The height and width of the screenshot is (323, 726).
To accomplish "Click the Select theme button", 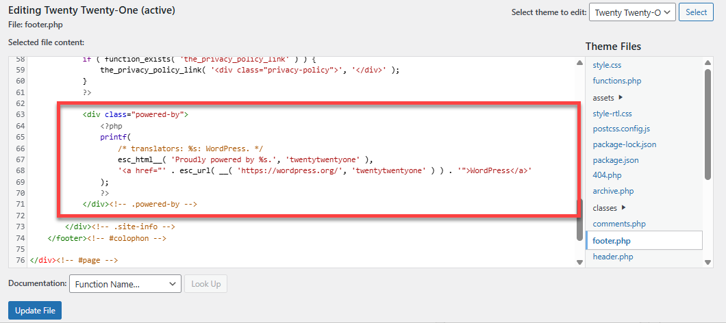I will pyautogui.click(x=696, y=12).
